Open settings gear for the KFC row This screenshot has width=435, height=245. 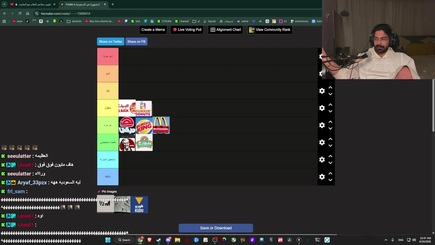322,142
